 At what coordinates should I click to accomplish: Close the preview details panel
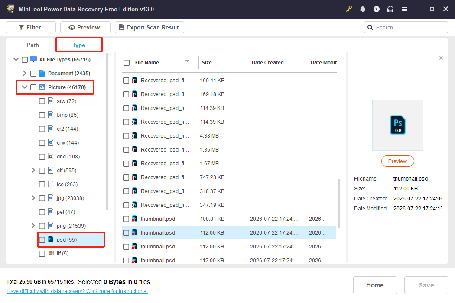click(x=441, y=58)
